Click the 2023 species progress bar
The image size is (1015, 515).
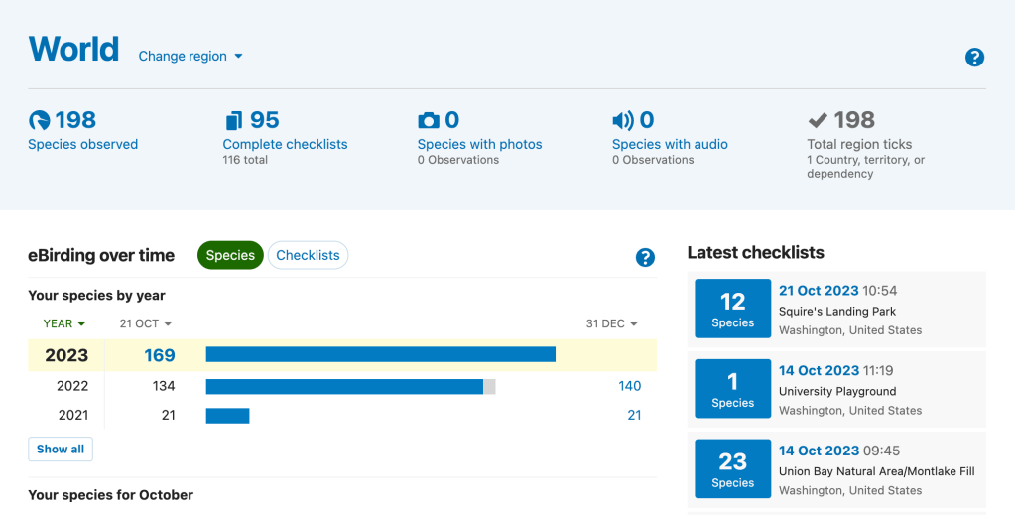click(380, 354)
